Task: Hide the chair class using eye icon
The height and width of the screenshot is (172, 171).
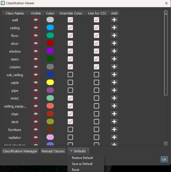Action: click(x=36, y=114)
